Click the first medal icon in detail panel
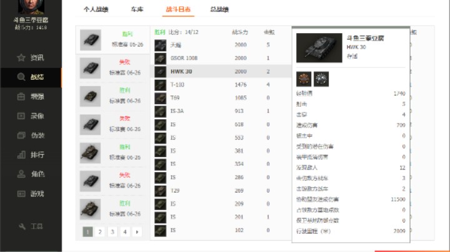Screen dimensions: 450x252 click(304, 79)
